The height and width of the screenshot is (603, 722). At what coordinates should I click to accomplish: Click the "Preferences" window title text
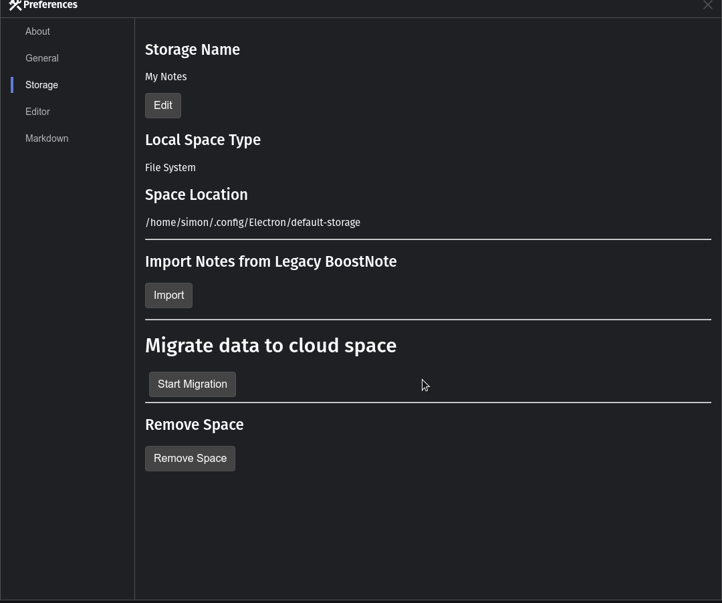[x=50, y=5]
